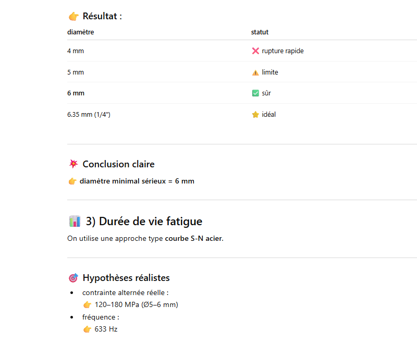Click the collision emoji beside Conclusion claire

(x=73, y=164)
